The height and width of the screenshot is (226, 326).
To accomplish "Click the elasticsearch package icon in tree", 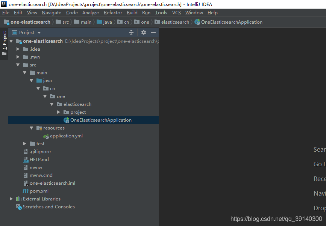I will tap(59, 104).
